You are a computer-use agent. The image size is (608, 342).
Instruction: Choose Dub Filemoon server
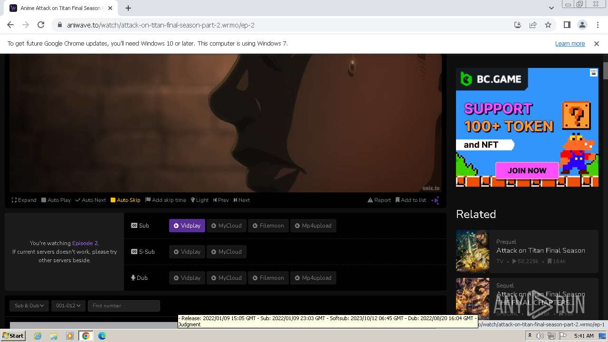point(268,278)
